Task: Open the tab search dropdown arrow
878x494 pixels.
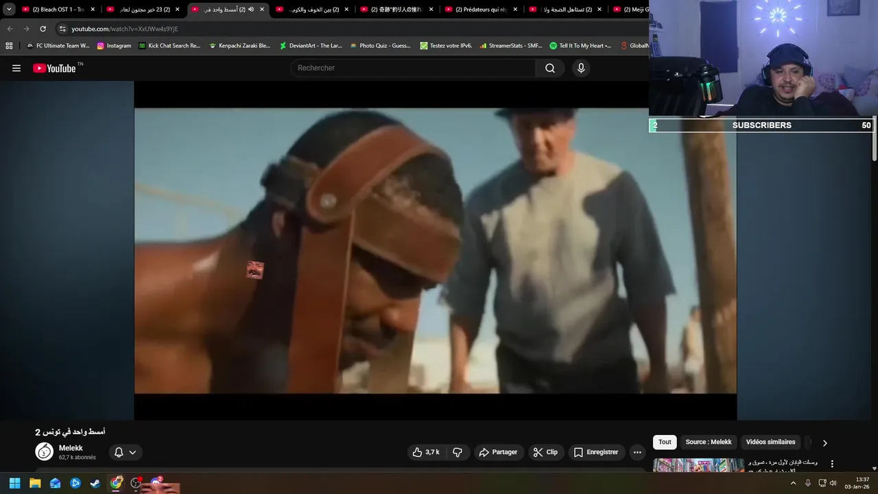Action: (x=9, y=10)
